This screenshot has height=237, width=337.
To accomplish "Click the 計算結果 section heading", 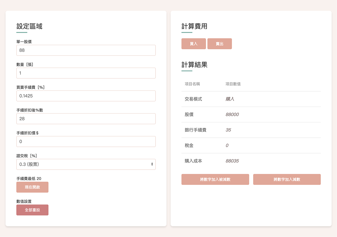I will coord(194,65).
